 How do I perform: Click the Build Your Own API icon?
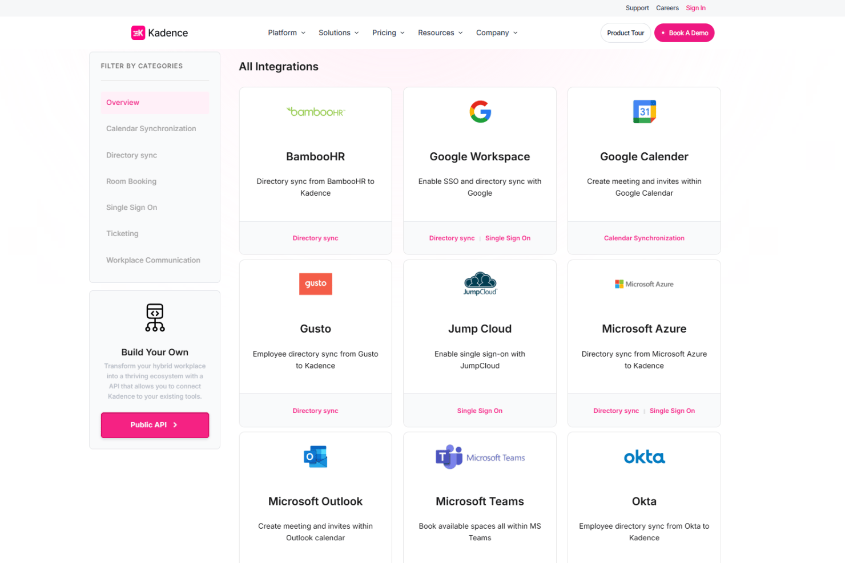click(x=155, y=318)
